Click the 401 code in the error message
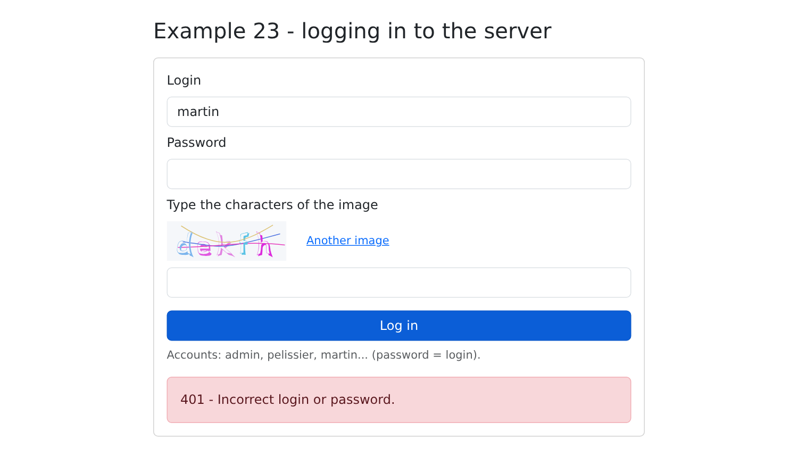Screen dimensions: 798x456 [192, 400]
